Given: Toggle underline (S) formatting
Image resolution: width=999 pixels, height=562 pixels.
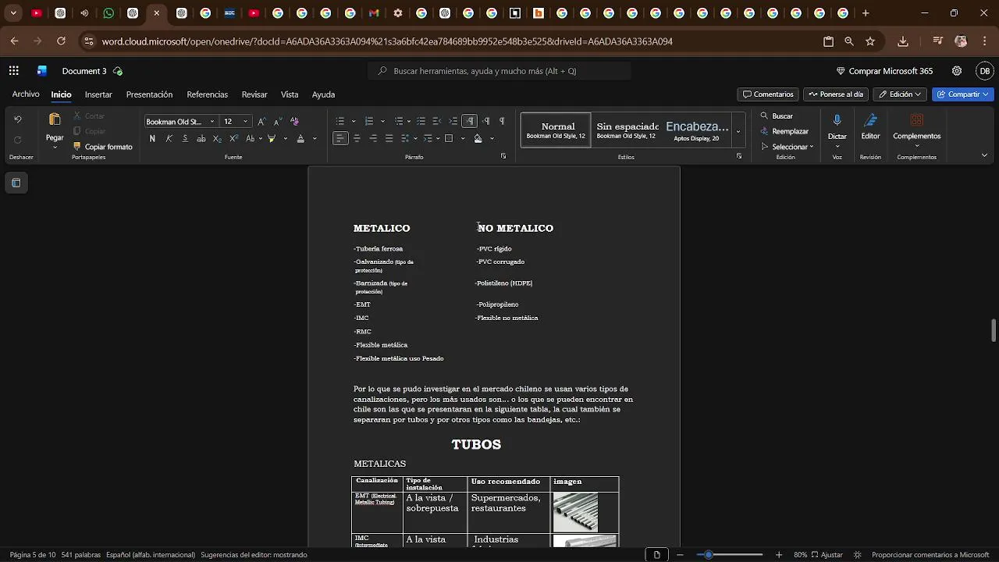Looking at the screenshot, I should click(x=185, y=138).
